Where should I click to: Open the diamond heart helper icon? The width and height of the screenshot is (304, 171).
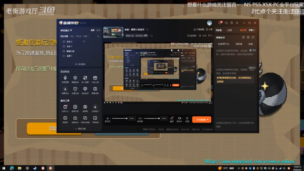point(85,89)
